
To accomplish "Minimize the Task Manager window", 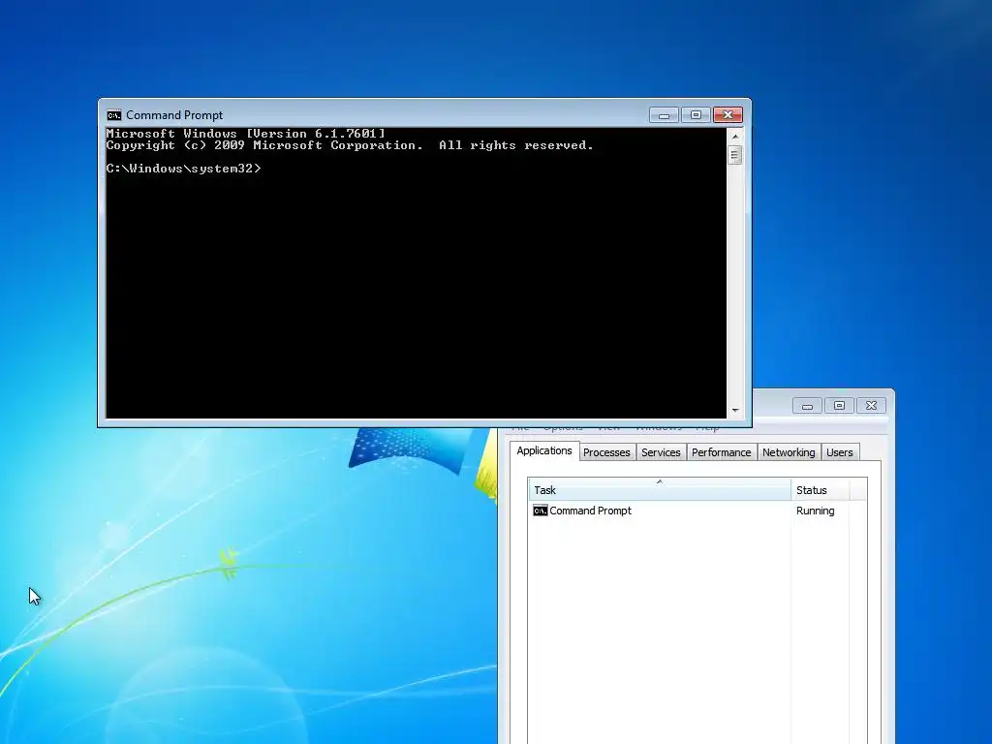I will (x=807, y=406).
